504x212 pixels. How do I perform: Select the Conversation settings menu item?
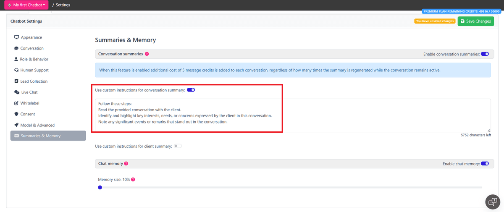coord(31,48)
